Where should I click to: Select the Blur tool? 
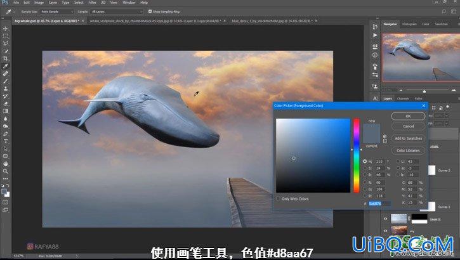[x=5, y=119]
